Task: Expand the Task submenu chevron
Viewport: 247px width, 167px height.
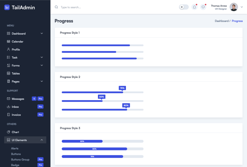Action: click(x=42, y=57)
